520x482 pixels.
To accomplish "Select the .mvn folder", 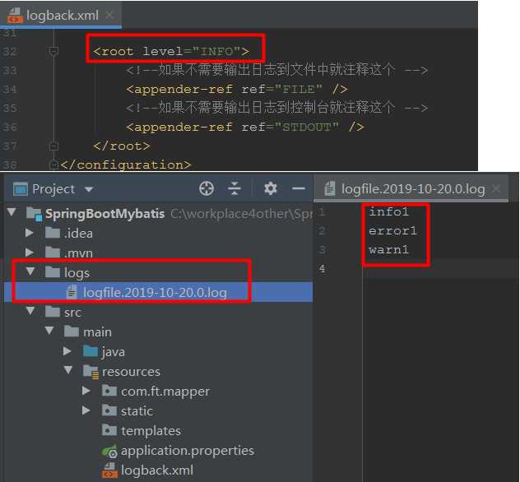I will [x=78, y=253].
